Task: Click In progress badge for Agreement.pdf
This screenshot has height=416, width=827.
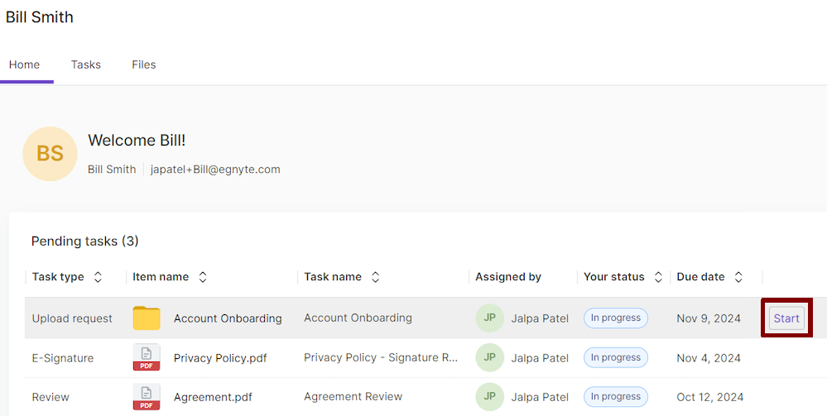Action: (x=616, y=396)
